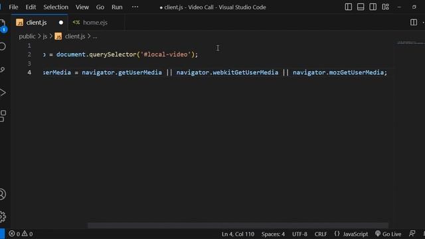Open the File menu

coord(13,7)
